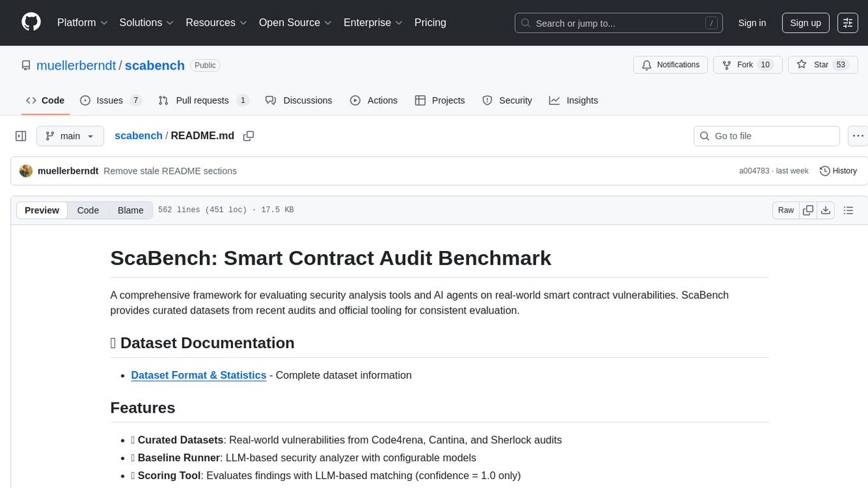
Task: Open the fork count 10
Action: point(765,65)
